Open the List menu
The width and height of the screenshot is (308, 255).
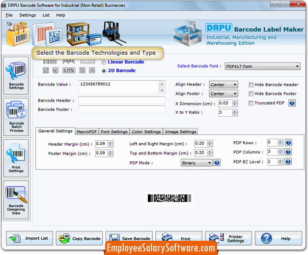click(46, 15)
